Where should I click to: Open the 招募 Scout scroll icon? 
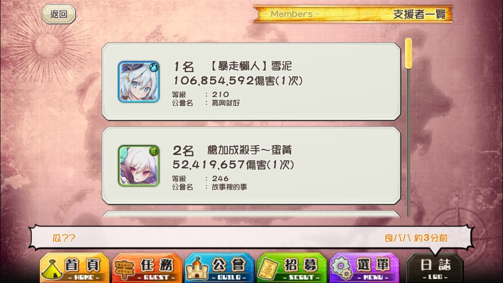tap(269, 269)
